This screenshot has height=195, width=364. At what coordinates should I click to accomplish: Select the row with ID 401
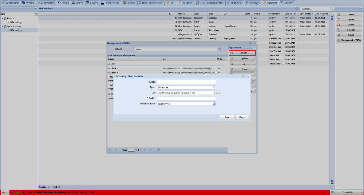click(183, 39)
